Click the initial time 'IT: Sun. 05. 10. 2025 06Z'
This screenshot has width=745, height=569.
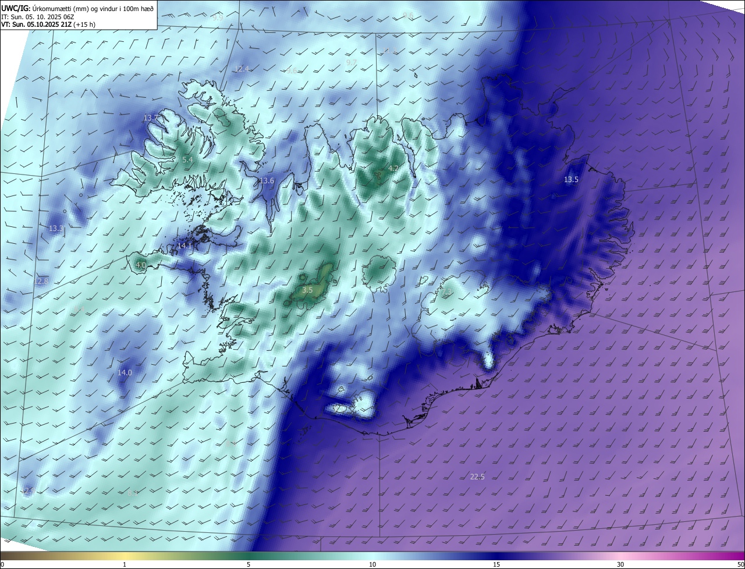(39, 16)
